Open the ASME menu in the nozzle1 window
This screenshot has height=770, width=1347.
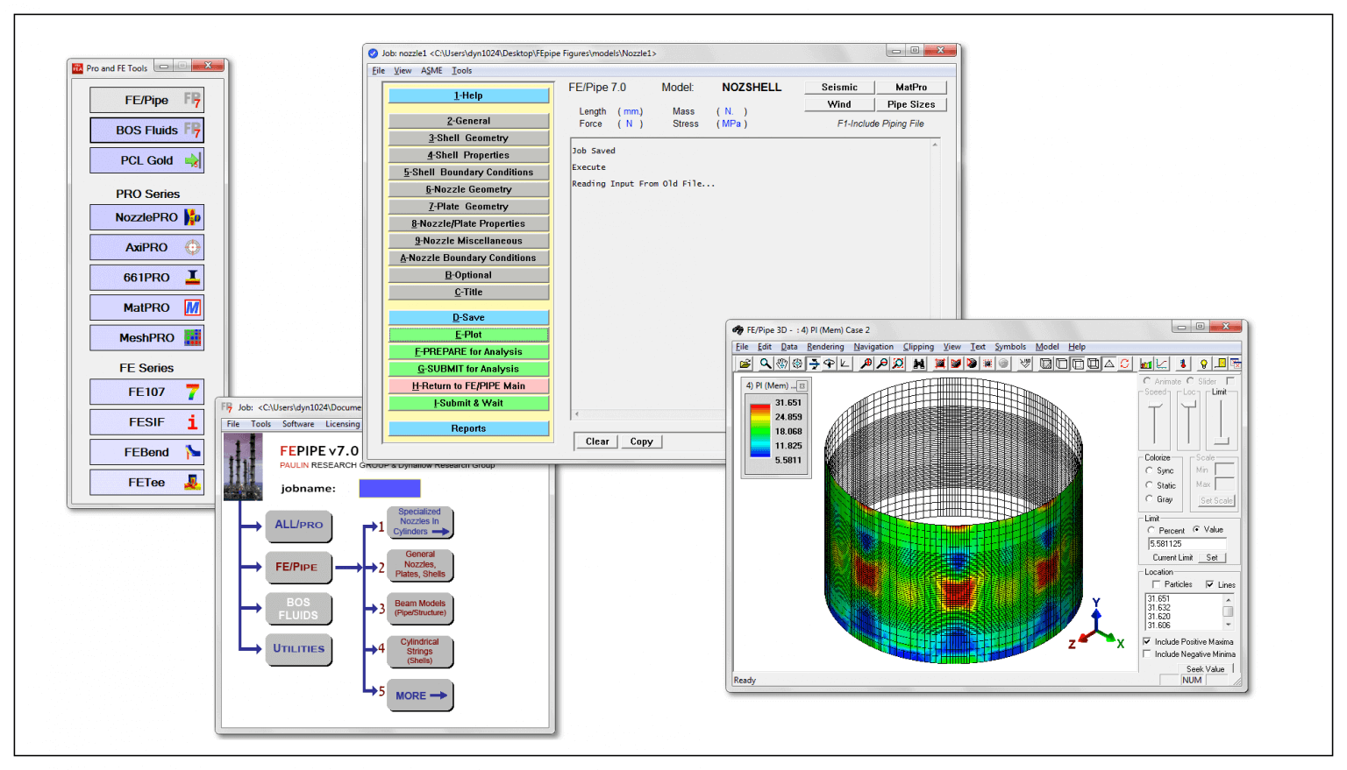(431, 70)
